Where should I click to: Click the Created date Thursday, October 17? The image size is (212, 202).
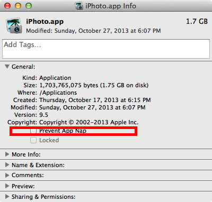tap(95, 100)
